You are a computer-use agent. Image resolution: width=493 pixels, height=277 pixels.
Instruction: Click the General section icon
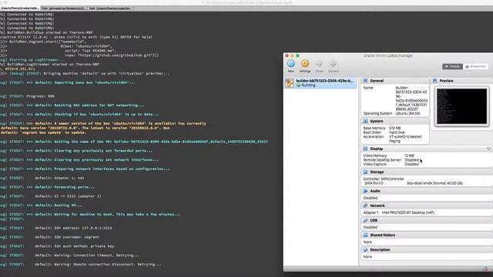click(365, 81)
